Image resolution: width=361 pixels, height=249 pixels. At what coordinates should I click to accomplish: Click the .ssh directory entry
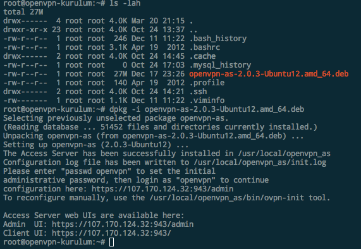point(198,92)
